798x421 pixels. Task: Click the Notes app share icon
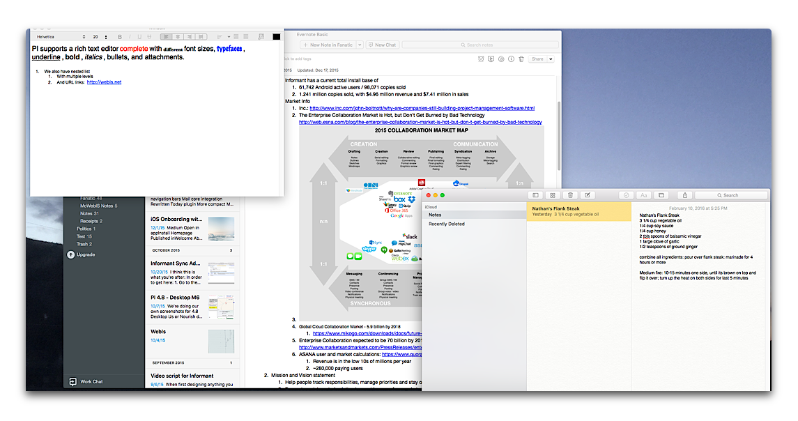point(685,195)
